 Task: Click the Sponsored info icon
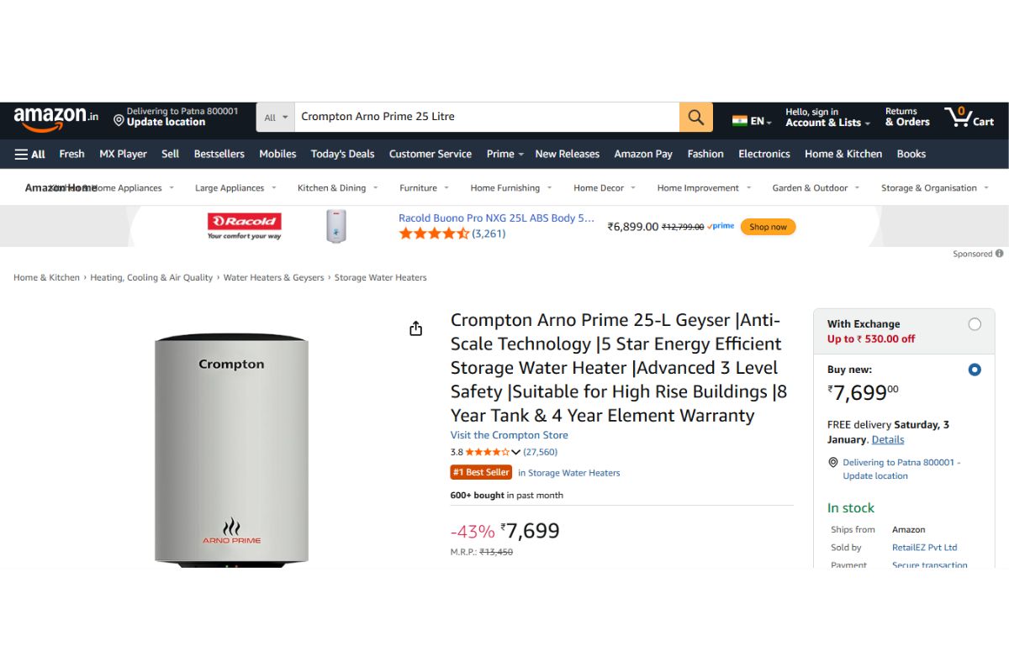point(999,254)
